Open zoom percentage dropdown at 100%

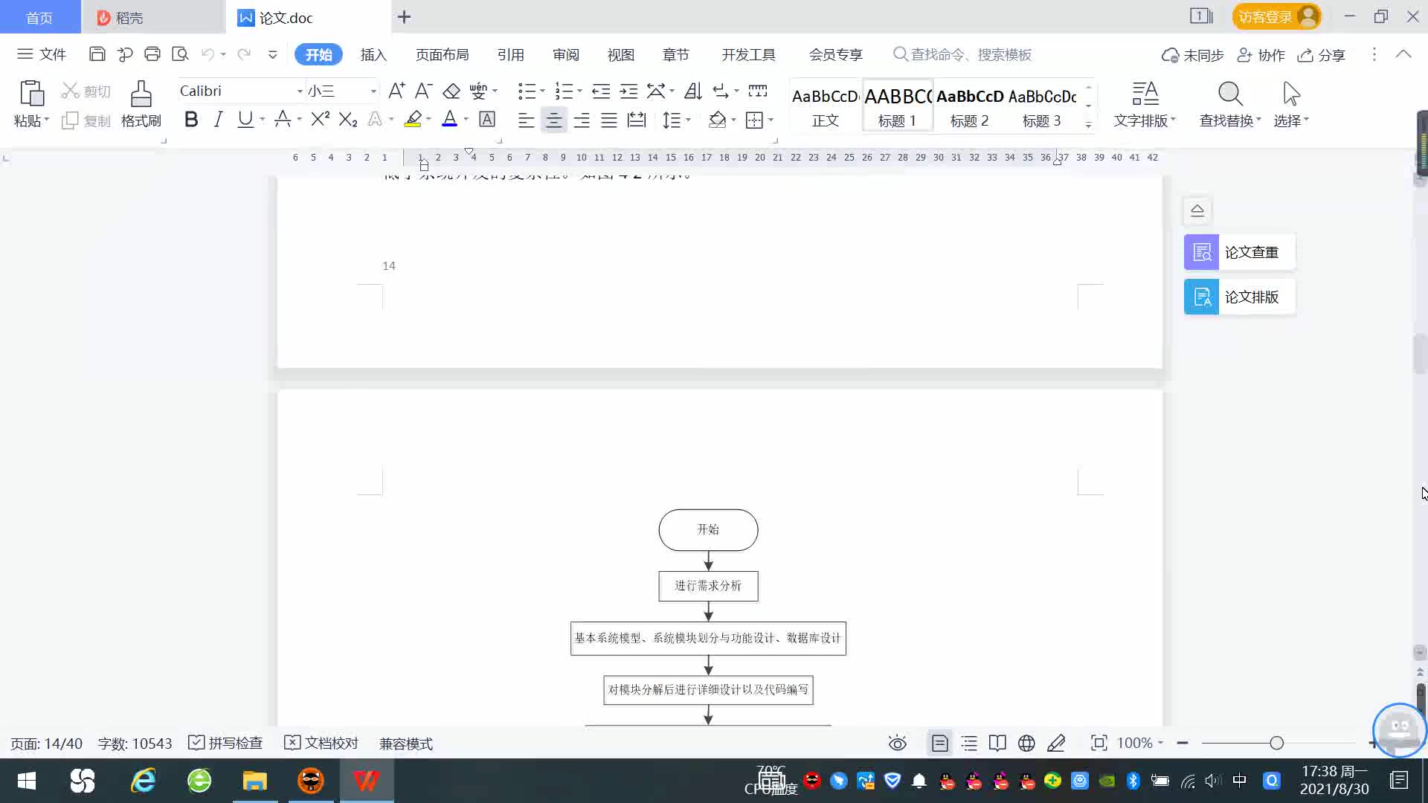click(1139, 744)
